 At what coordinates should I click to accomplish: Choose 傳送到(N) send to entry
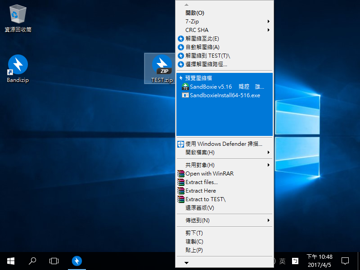pos(225,220)
